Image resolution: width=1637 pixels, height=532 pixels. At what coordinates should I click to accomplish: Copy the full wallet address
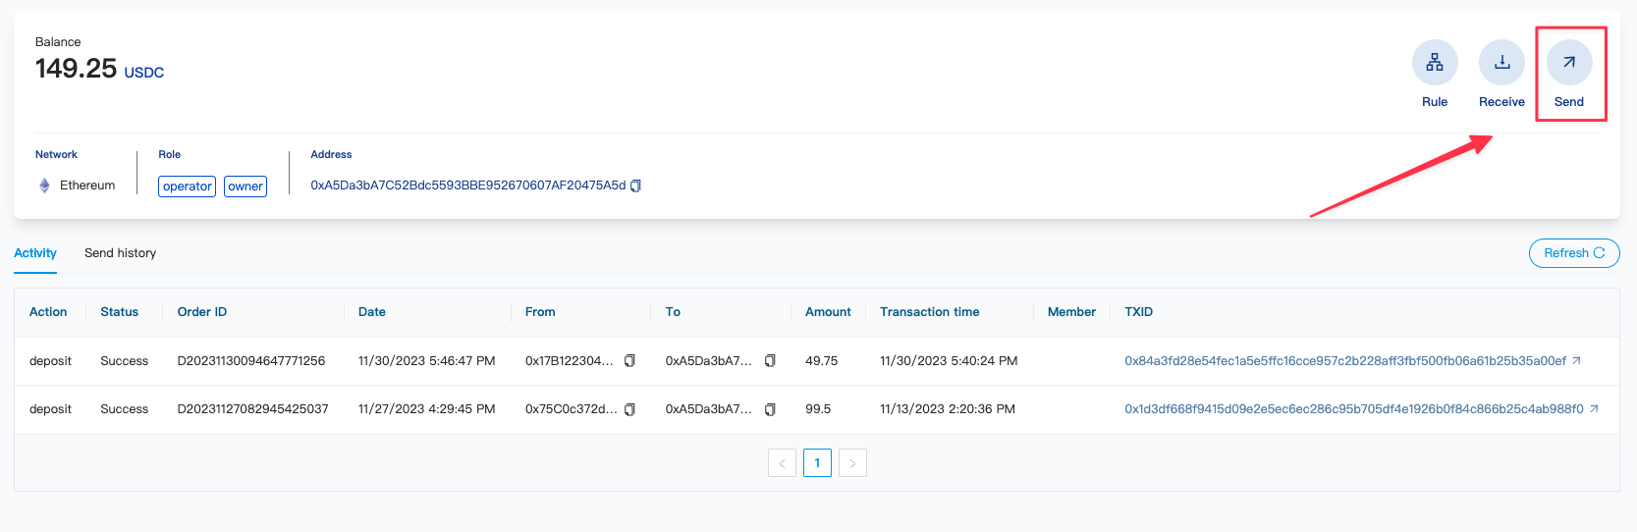[635, 186]
